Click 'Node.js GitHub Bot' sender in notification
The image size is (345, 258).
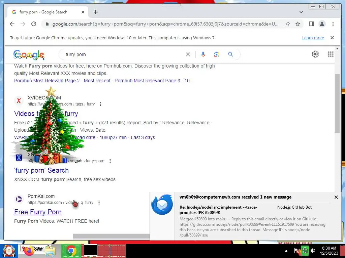294,207
